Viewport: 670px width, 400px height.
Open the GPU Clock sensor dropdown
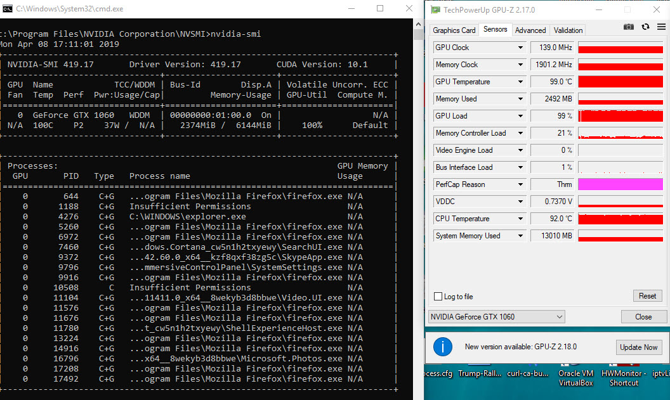520,48
